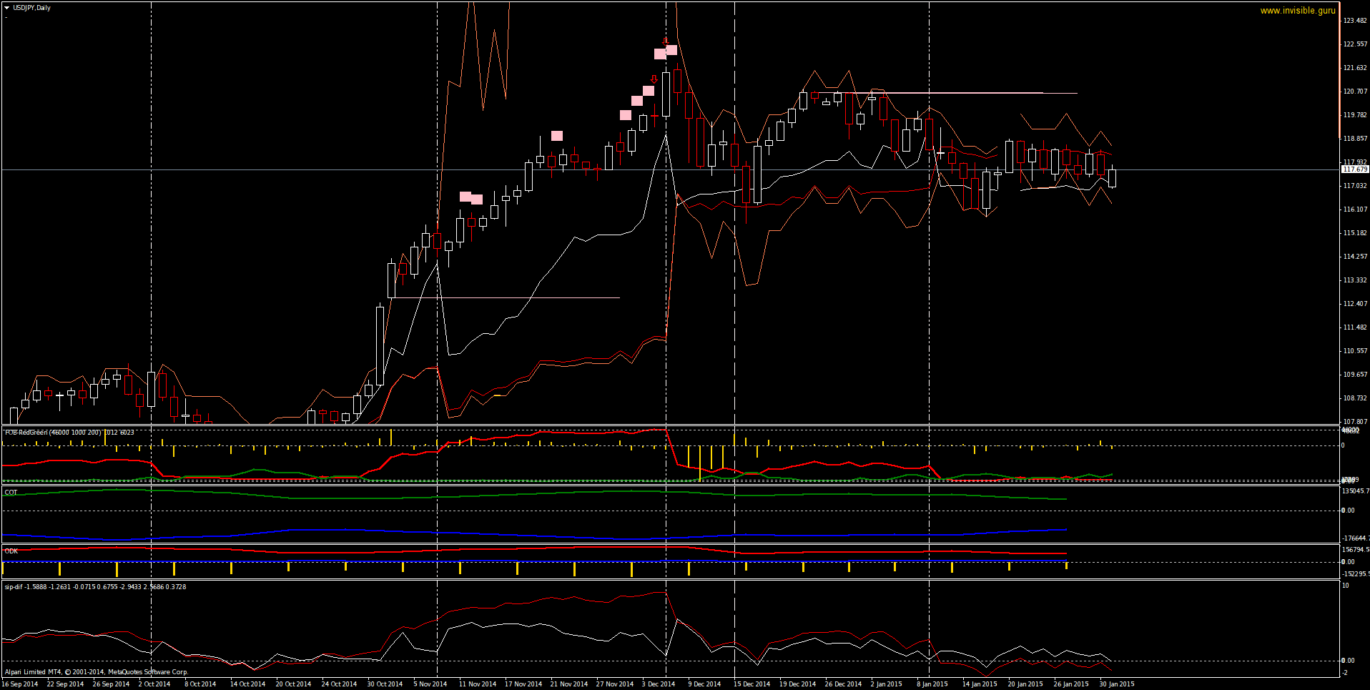The image size is (1370, 690).
Task: Click the 30 Jan 2015 date label
Action: 1117,684
